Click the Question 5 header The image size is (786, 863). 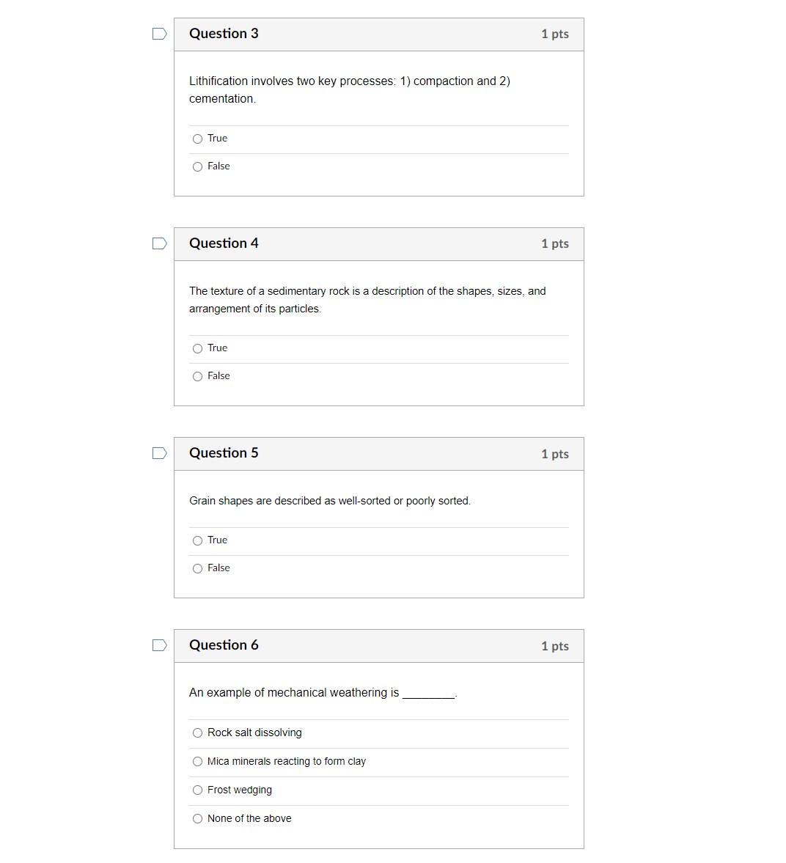(x=224, y=453)
